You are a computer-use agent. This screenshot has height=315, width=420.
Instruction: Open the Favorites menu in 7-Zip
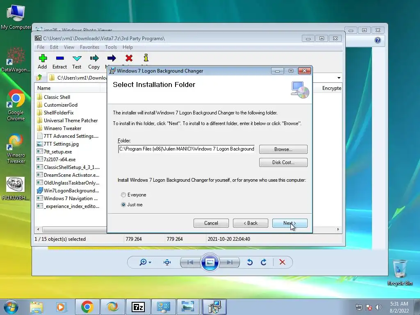[x=89, y=47]
